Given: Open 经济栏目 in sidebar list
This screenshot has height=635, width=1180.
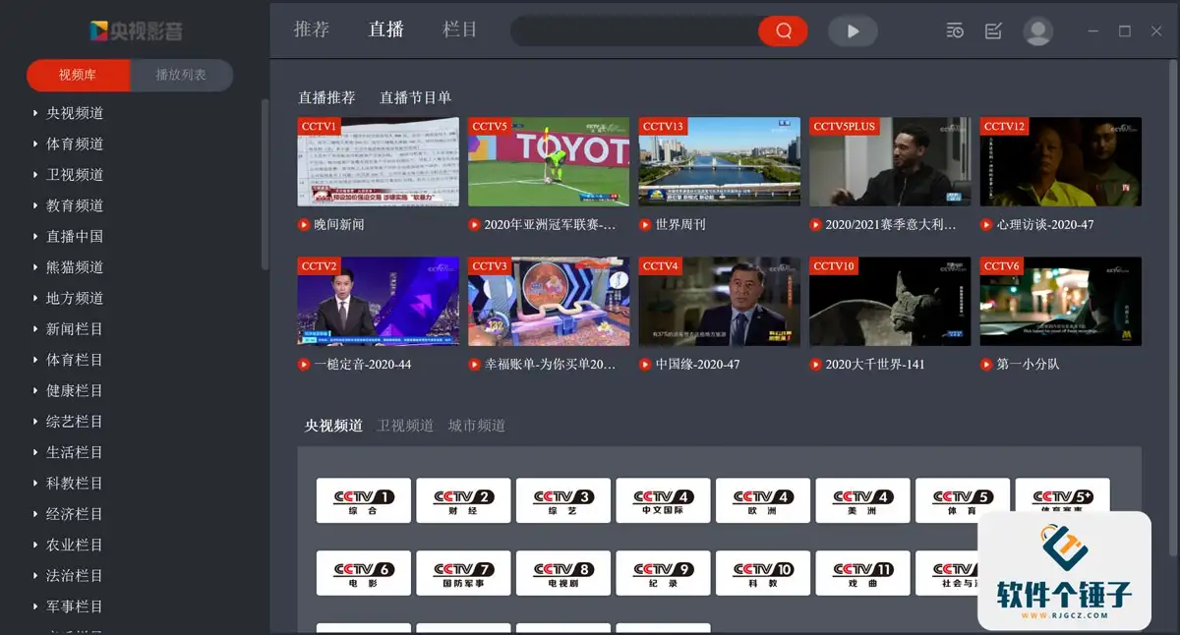Looking at the screenshot, I should (x=75, y=514).
